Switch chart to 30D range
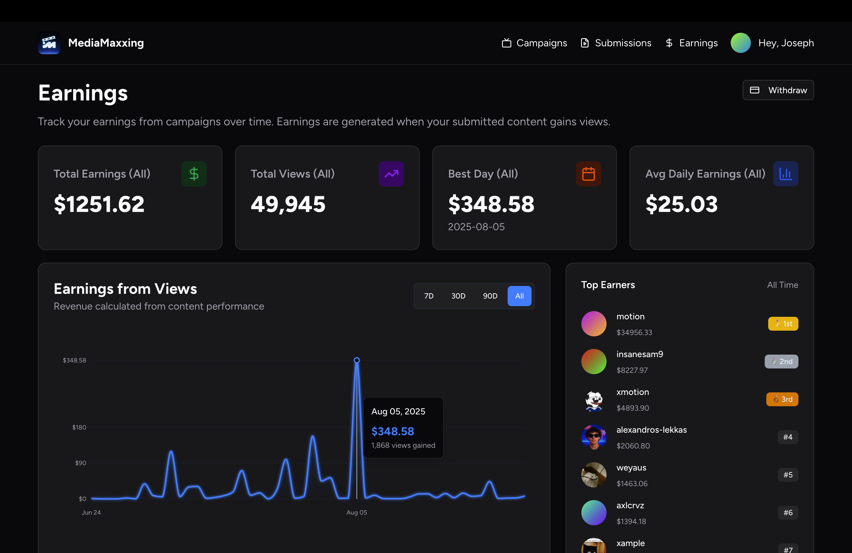Viewport: 852px width, 553px height. pos(458,296)
